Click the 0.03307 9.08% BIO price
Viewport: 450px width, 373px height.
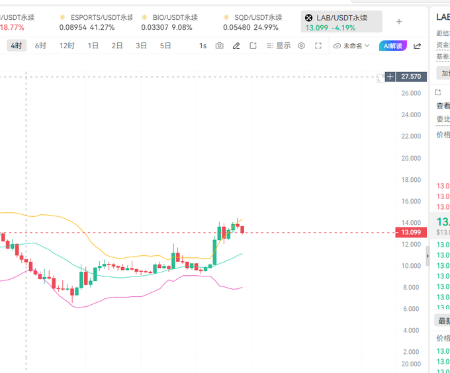(x=167, y=28)
